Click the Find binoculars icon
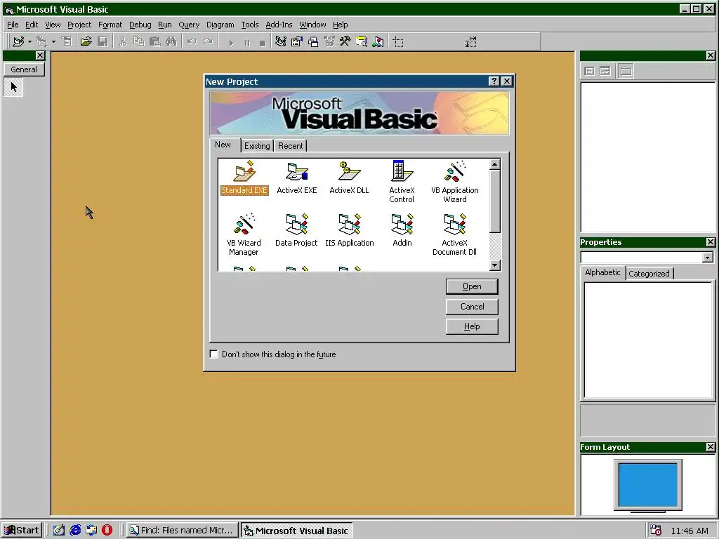Screen dimensions: 719x539 coord(171,41)
